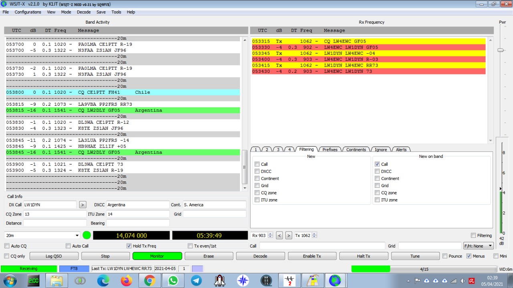The image size is (513, 288).
Task: Click the green band status indicator circle
Action: (87, 236)
